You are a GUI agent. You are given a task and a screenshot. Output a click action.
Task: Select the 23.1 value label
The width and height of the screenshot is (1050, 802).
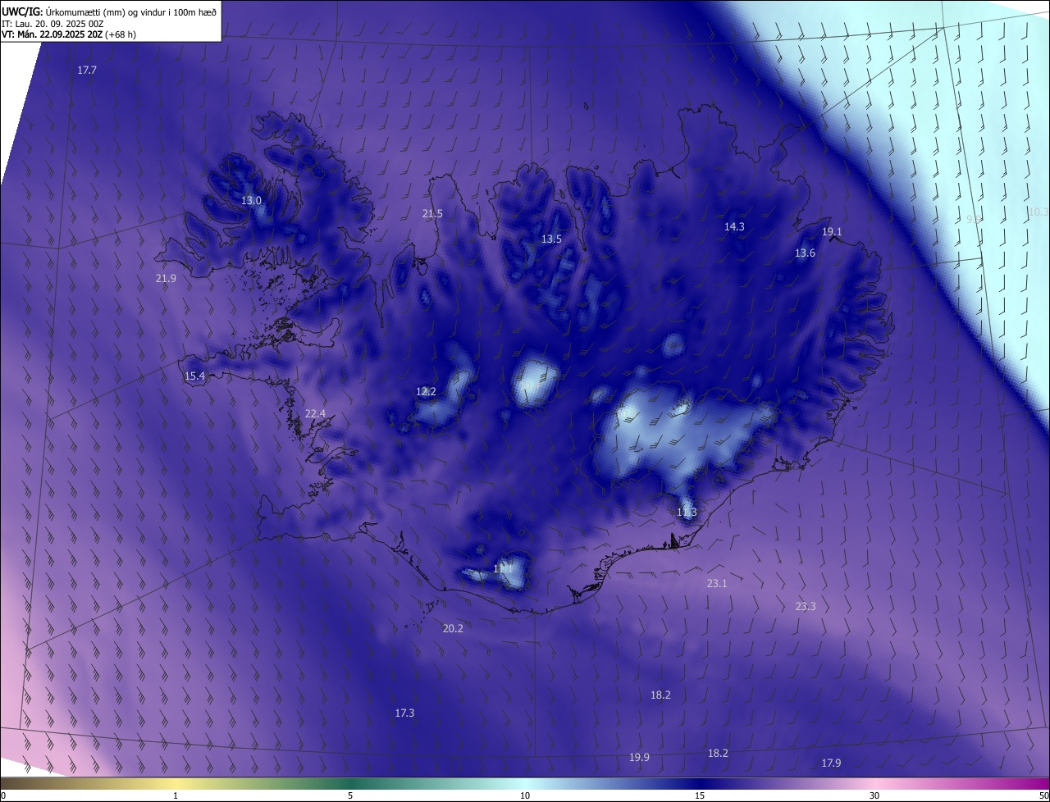[717, 584]
